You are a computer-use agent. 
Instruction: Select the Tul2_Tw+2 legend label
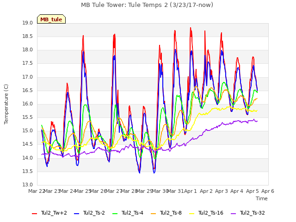pos(54,213)
